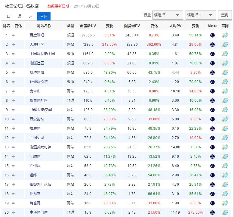Click Alexa icon in 凯迪网络 row
Image resolution: width=234 pixels, height=217 pixels.
pyautogui.click(x=212, y=73)
